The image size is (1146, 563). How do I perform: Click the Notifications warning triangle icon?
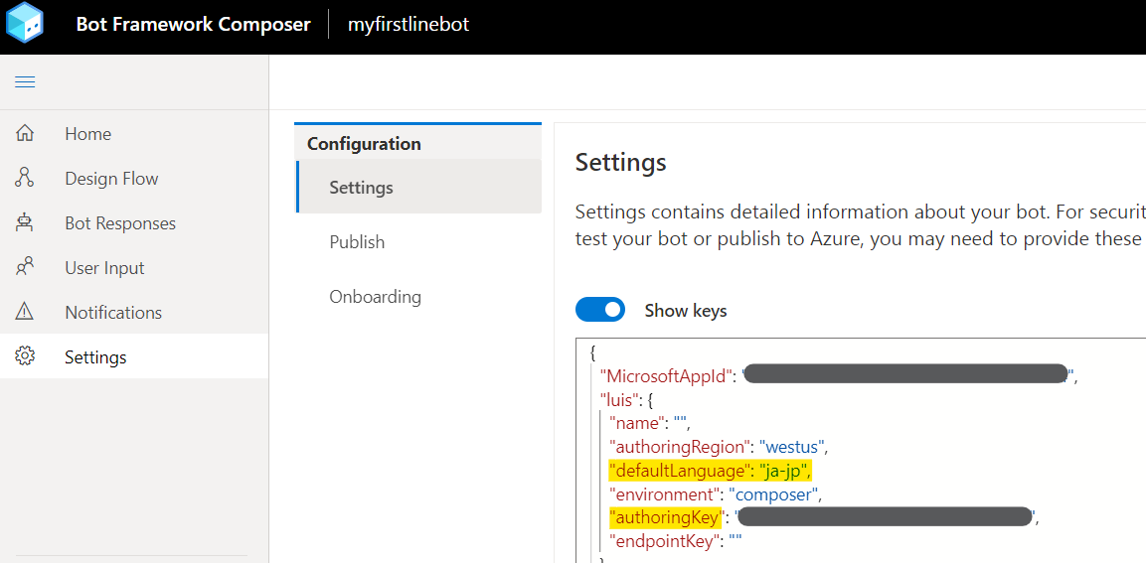[x=25, y=313]
